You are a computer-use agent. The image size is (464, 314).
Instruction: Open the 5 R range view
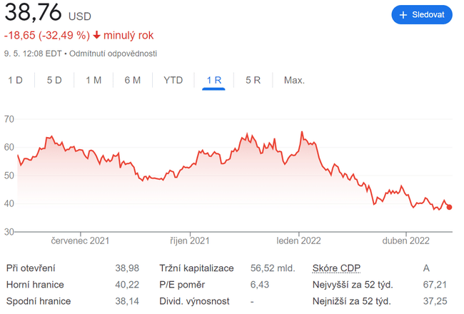pyautogui.click(x=253, y=80)
